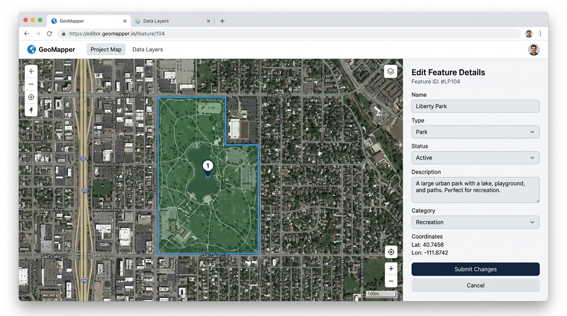Select the locate crosshair tool on the map
Screen dimensions: 567x316
tap(31, 97)
